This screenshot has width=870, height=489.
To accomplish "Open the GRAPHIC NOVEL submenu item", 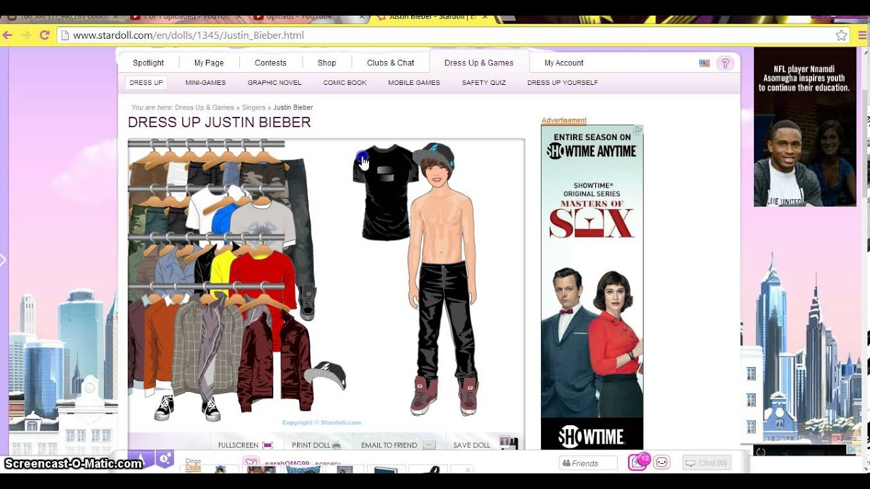I will tap(275, 83).
